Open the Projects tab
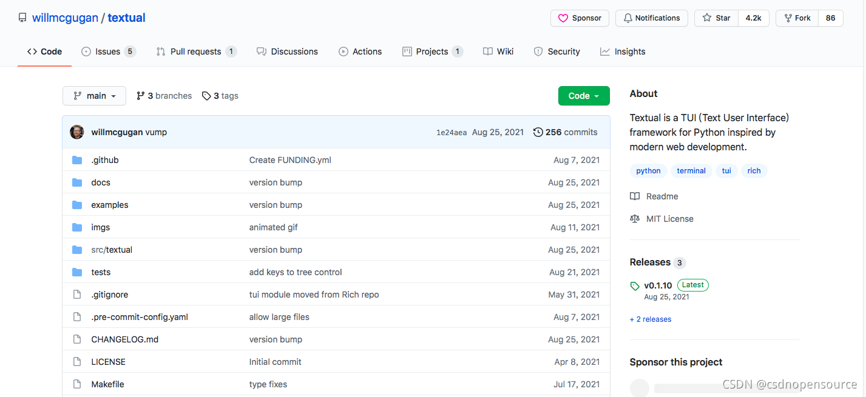Viewport: 866px width, 397px height. click(433, 52)
